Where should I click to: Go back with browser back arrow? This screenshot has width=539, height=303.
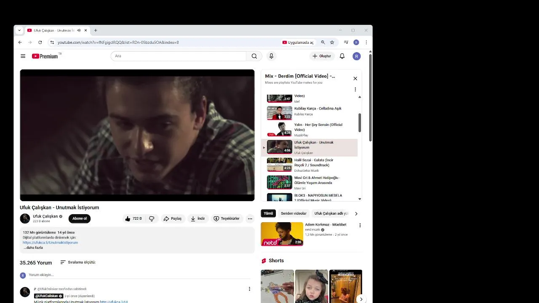point(20,43)
